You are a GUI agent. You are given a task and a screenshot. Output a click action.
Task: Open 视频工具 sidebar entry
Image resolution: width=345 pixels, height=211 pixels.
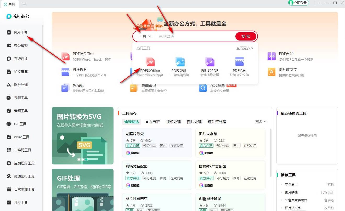pyautogui.click(x=17, y=98)
